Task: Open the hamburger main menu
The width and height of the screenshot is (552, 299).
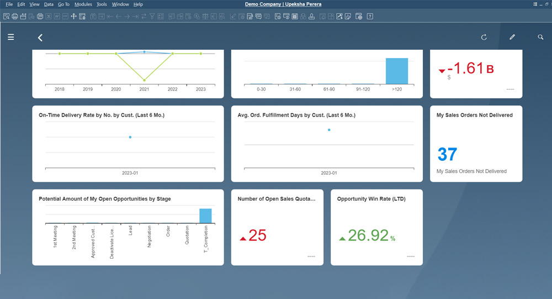Action: pyautogui.click(x=11, y=37)
